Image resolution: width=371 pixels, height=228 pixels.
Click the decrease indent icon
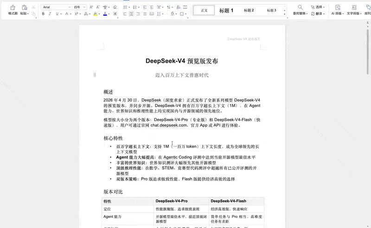145,7
